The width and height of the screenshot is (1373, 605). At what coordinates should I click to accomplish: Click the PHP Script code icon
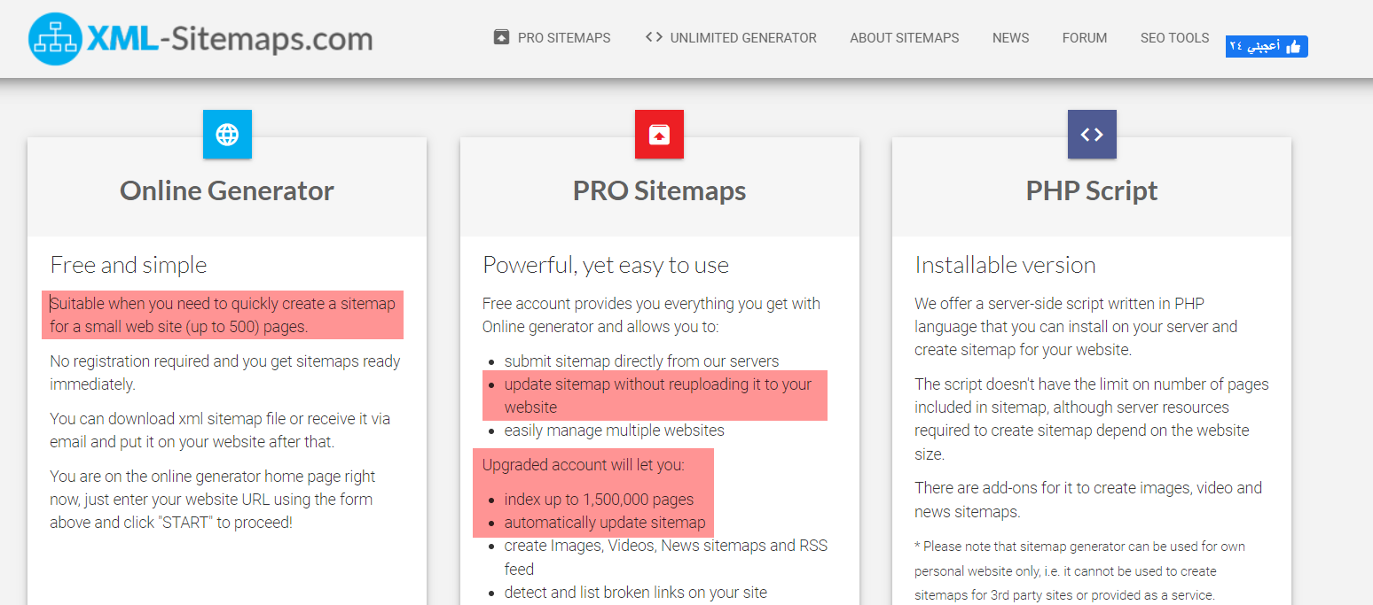1092,135
